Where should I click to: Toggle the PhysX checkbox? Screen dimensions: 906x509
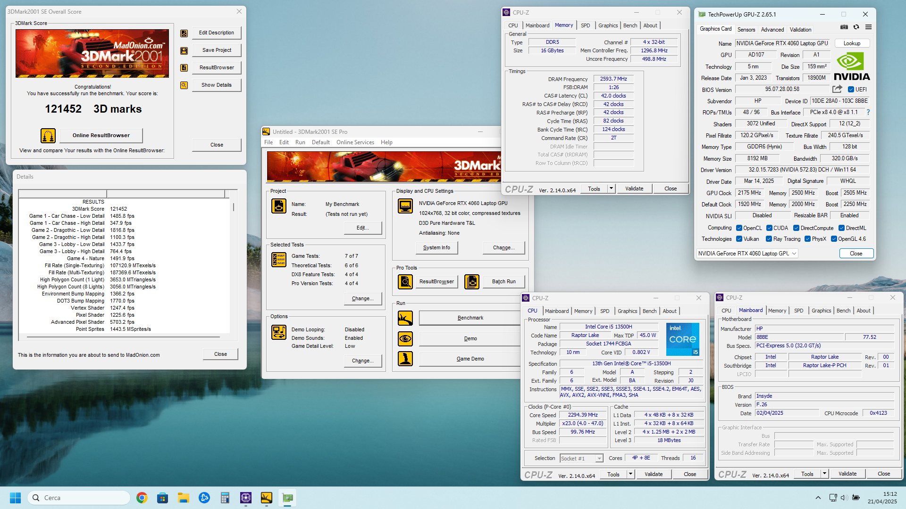point(807,239)
